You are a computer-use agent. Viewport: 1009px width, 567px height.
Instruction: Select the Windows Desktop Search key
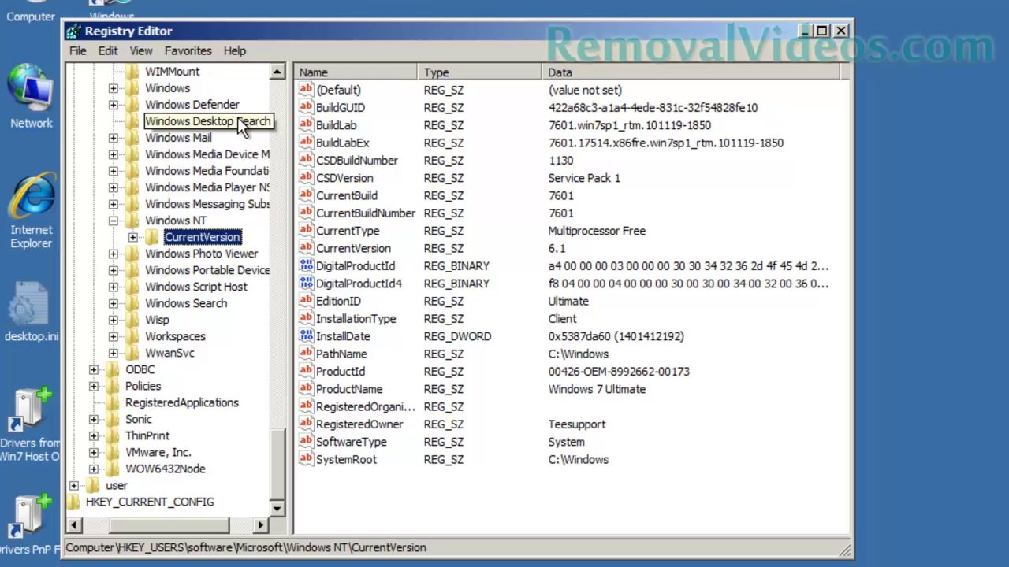pyautogui.click(x=208, y=121)
